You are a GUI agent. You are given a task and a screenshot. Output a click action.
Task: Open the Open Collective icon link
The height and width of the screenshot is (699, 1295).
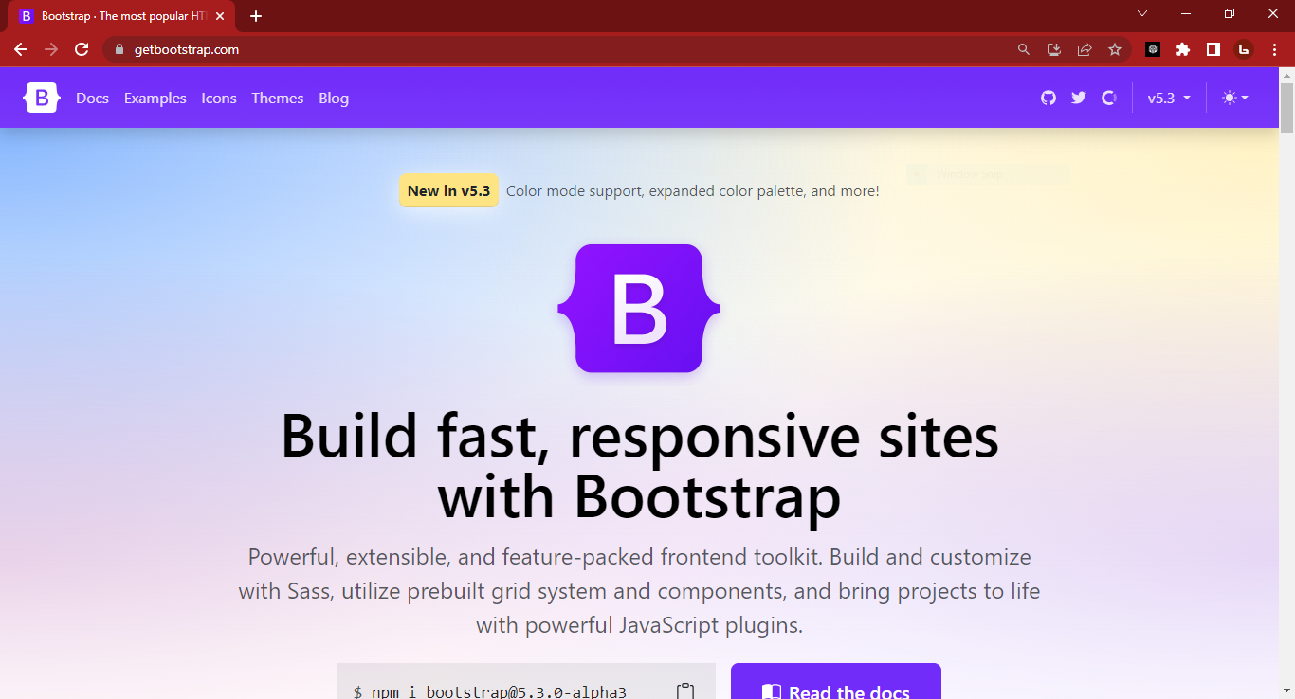coord(1108,98)
